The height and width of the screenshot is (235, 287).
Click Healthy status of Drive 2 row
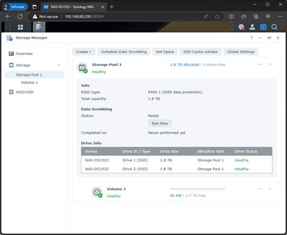click(x=242, y=169)
